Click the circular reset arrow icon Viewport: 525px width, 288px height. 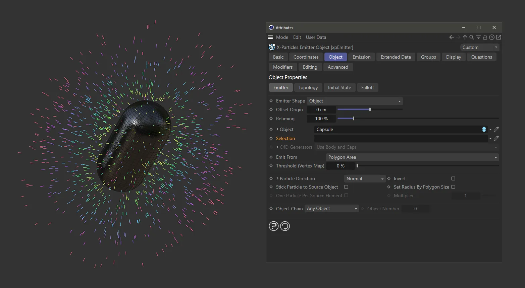(x=285, y=226)
